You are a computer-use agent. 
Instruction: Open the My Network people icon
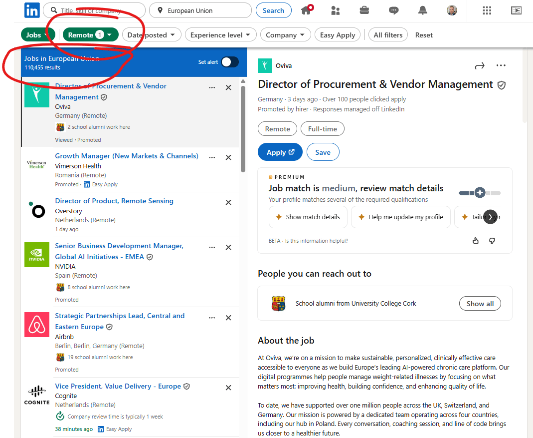pos(336,10)
